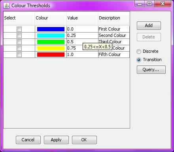Click the Colour column header
This screenshot has width=174, height=152.
pyautogui.click(x=51, y=18)
